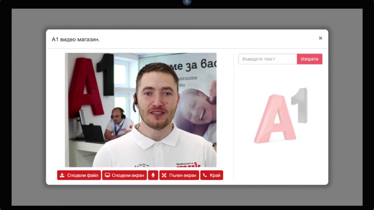This screenshot has height=210, width=374.
Task: End the call with the Край button
Action: click(x=212, y=175)
